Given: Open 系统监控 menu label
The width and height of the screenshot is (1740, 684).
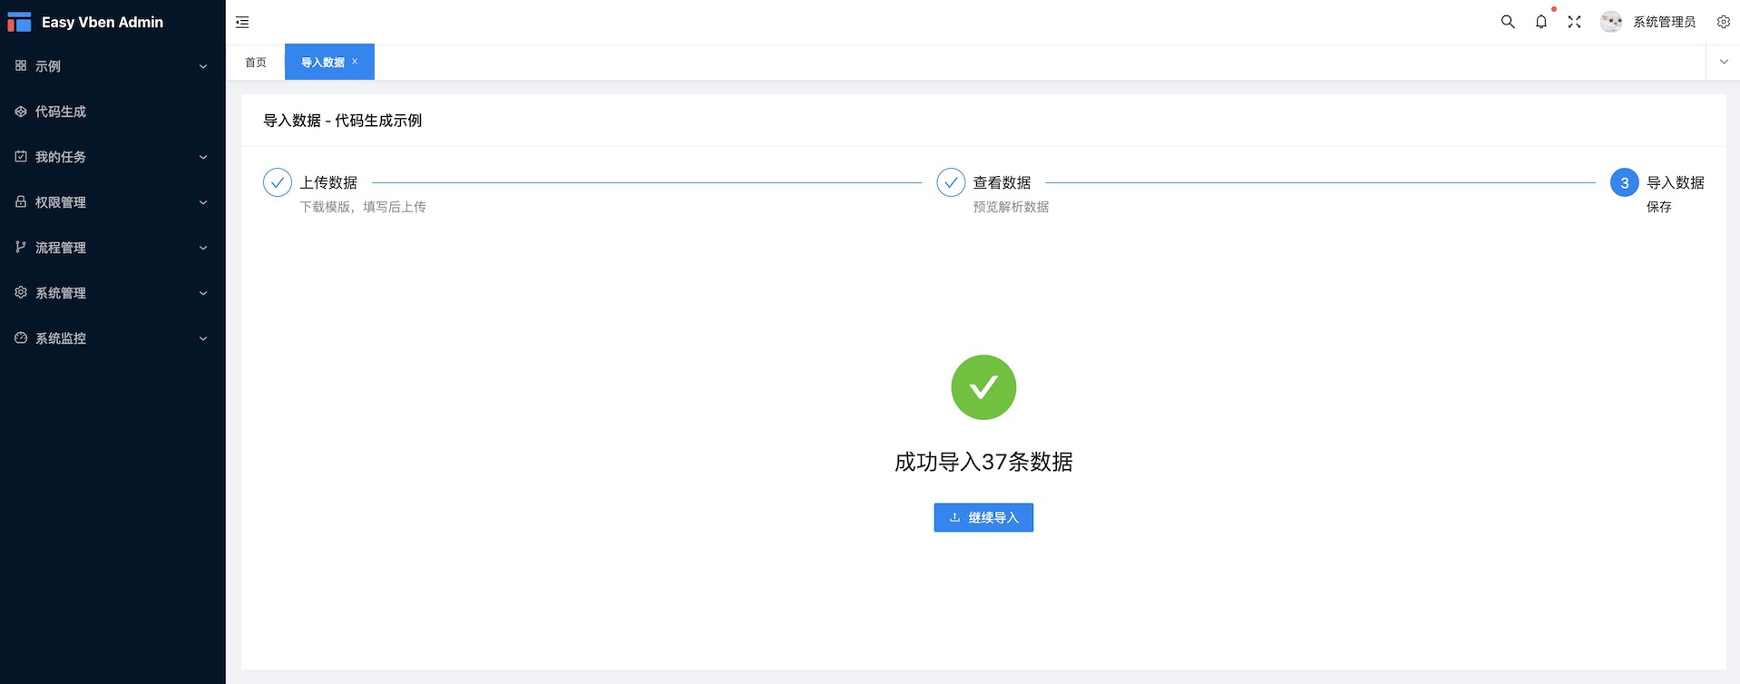Looking at the screenshot, I should coord(61,338).
